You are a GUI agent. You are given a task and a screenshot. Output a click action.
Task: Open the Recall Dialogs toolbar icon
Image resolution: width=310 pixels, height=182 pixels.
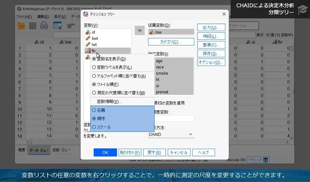[57, 26]
